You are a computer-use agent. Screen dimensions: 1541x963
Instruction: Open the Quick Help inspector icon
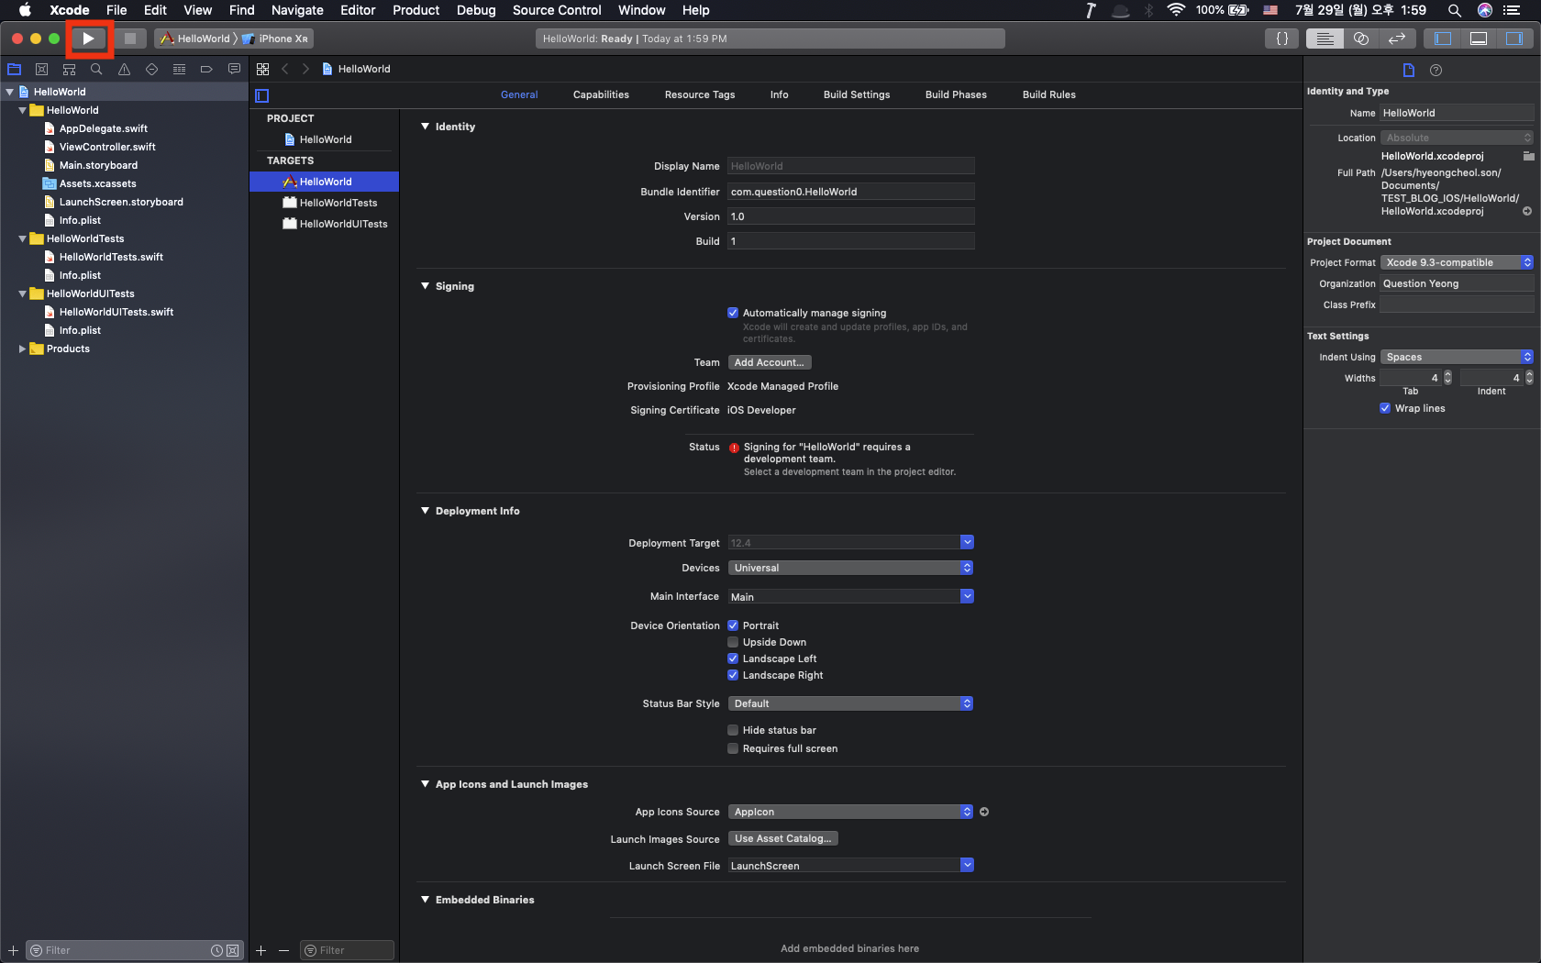coord(1436,70)
